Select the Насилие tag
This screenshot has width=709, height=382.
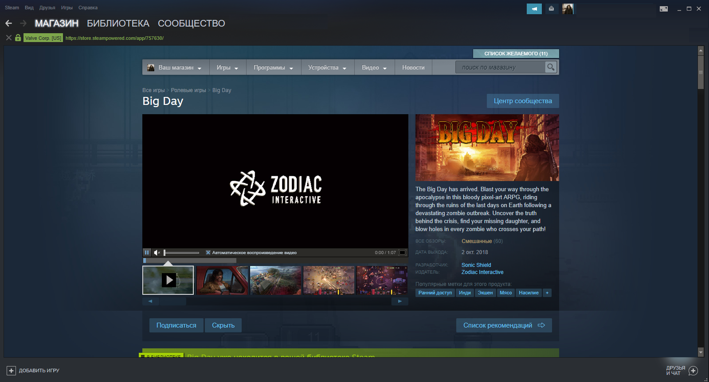[529, 293]
